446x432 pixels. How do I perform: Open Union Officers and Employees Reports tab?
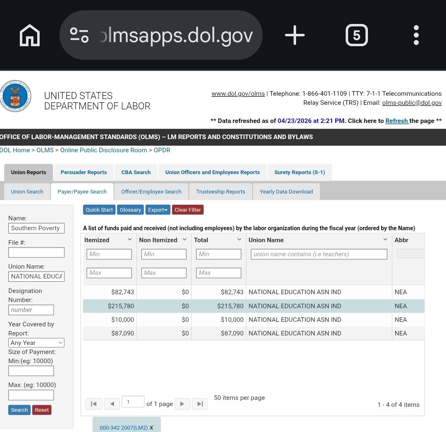[213, 172]
